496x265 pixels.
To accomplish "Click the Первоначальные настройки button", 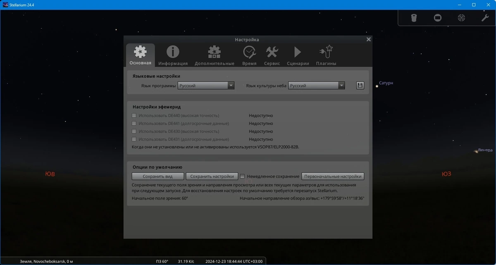I will coord(333,176).
